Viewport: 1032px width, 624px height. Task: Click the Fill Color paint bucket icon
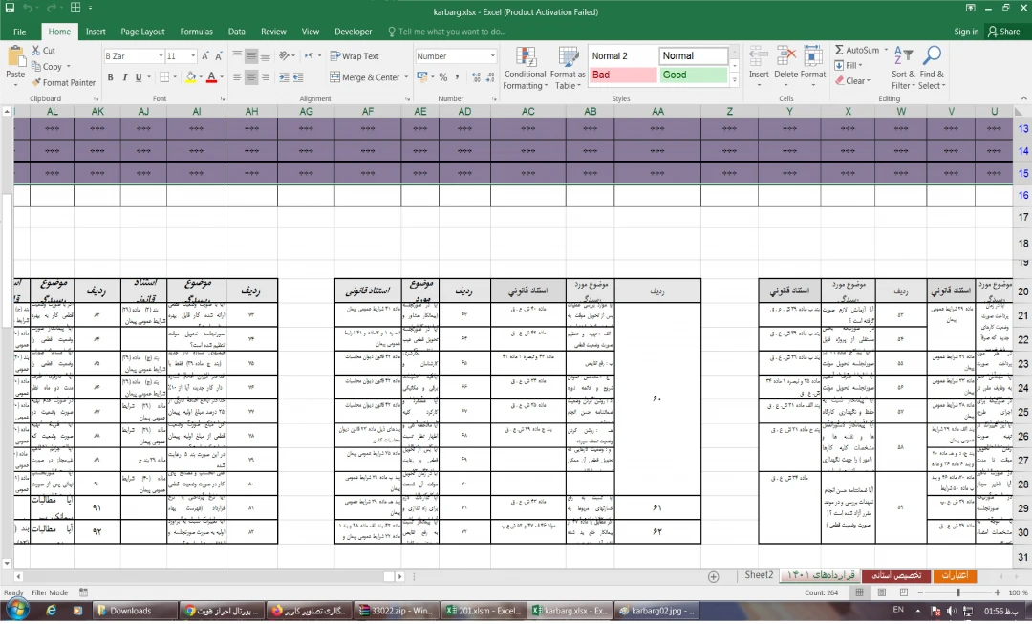191,77
